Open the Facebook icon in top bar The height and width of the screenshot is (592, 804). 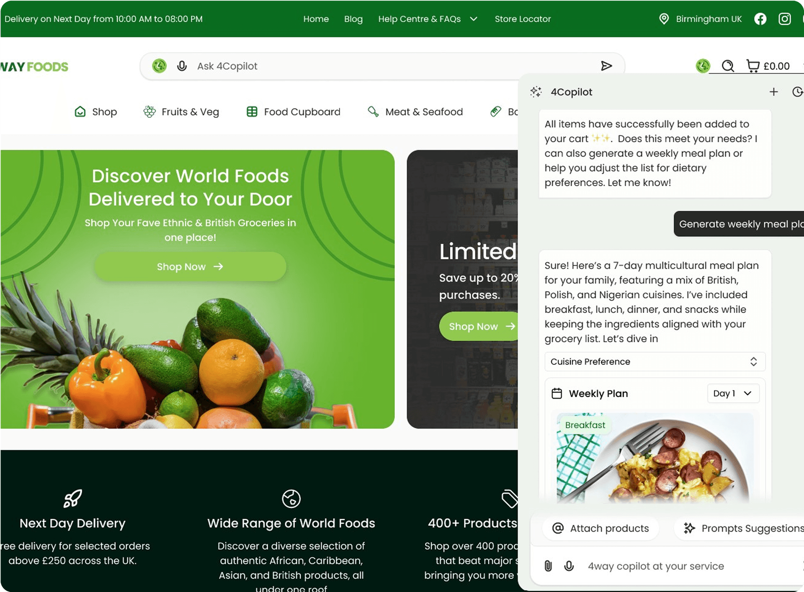pos(760,19)
